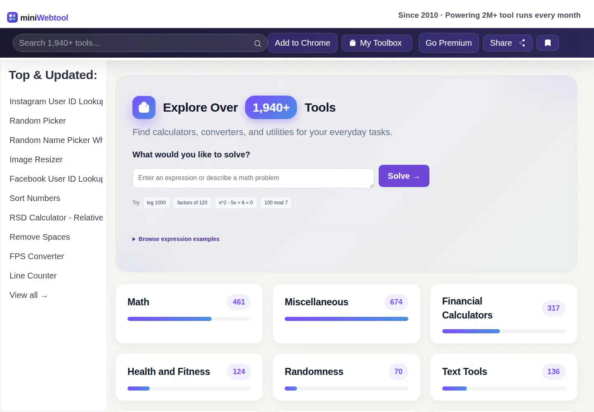Click the 70 badge on Randomness
Image resolution: width=594 pixels, height=412 pixels.
pos(398,372)
